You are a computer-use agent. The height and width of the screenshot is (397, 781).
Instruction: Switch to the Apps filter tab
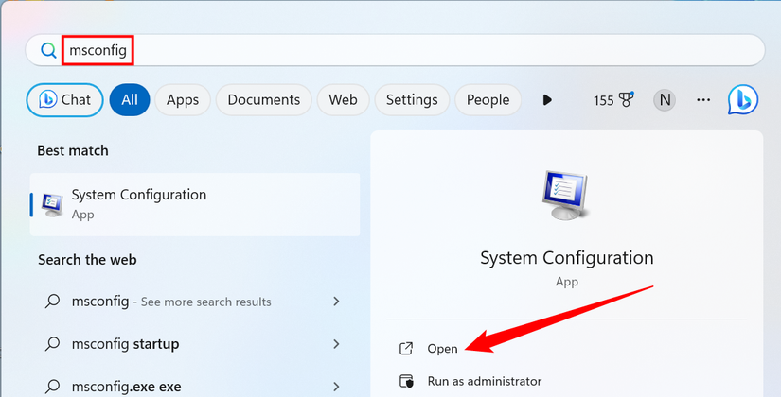(x=183, y=99)
